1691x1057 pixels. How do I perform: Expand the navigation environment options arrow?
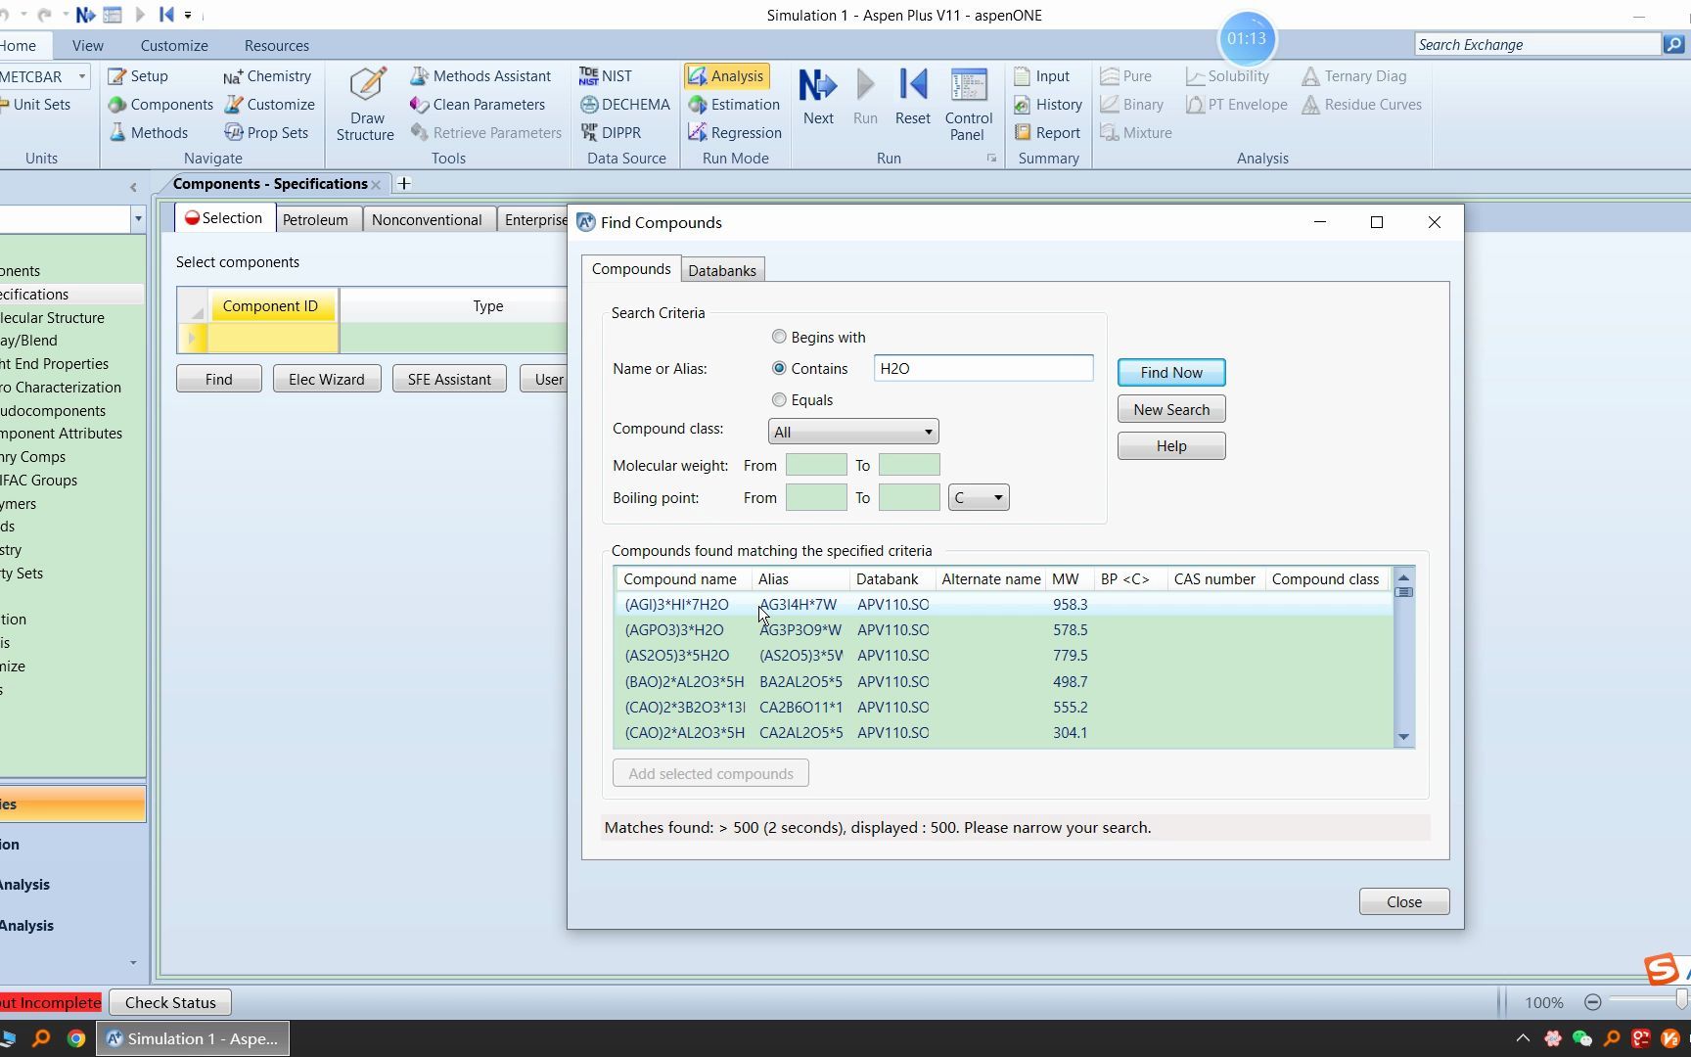[x=133, y=963]
